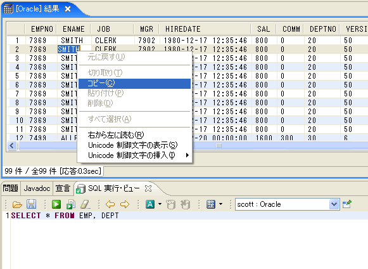
Task: Run the SQL with the green play icon
Action: [x=56, y=204]
